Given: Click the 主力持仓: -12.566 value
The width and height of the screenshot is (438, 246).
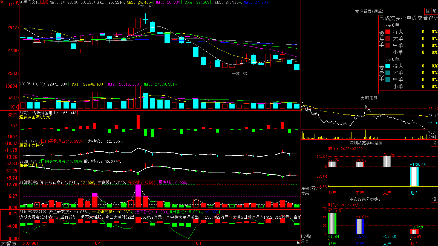Looking at the screenshot, I should pyautogui.click(x=102, y=141).
